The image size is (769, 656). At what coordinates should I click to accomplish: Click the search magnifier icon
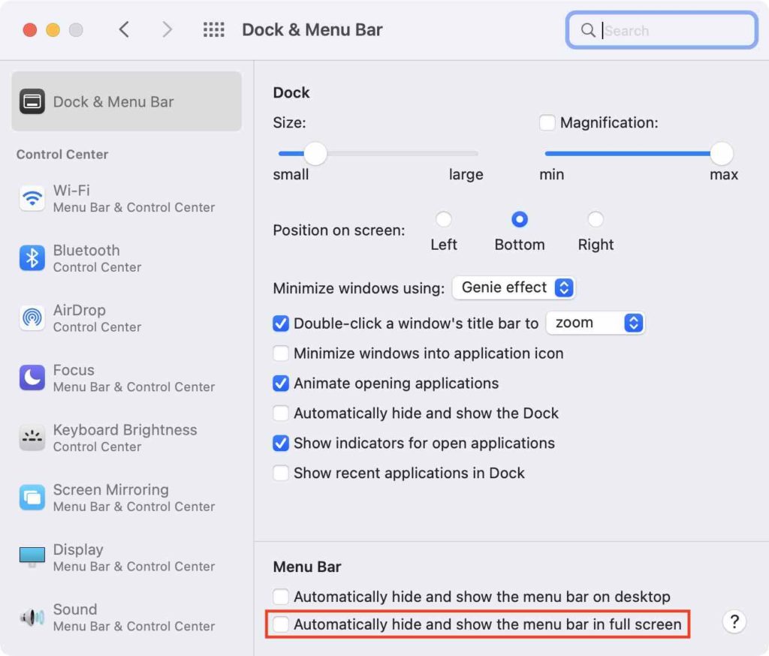point(587,30)
